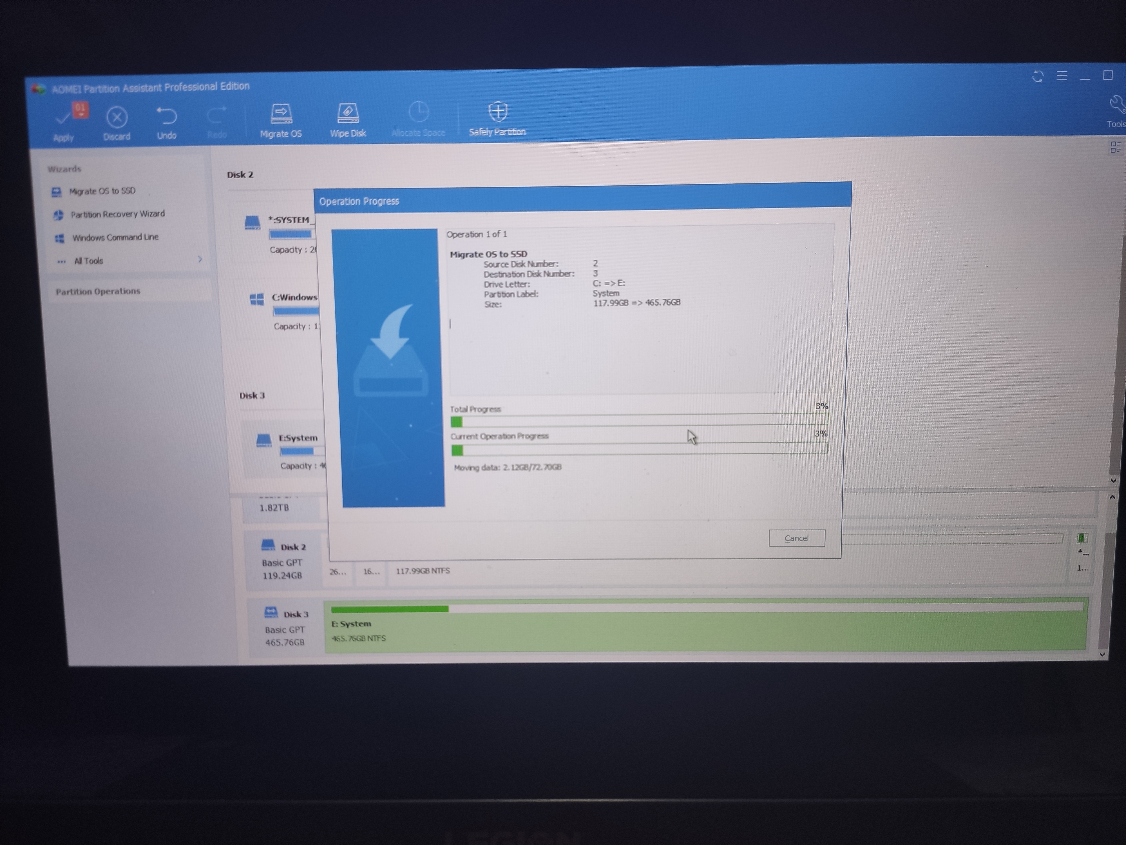1126x845 pixels.
Task: Toggle the disk list view icon
Action: (1115, 147)
